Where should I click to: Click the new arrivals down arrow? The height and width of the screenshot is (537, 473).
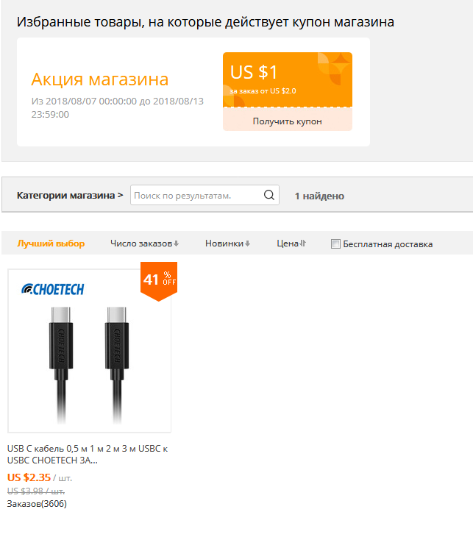247,243
